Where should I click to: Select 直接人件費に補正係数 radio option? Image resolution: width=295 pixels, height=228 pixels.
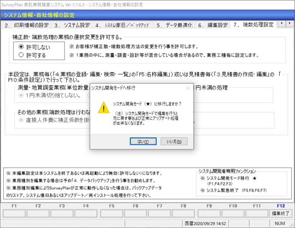coord(21,120)
